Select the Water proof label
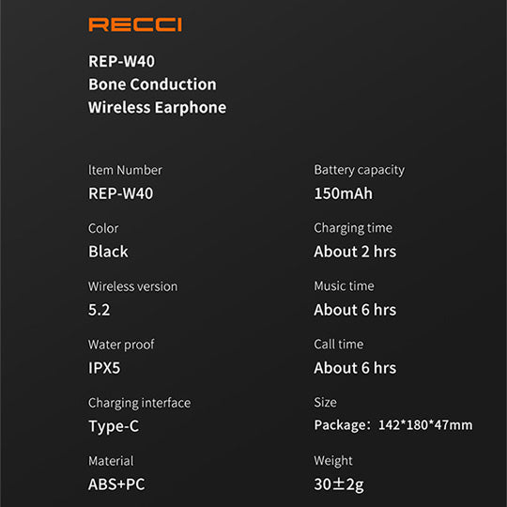Image resolution: width=507 pixels, height=507 pixels. click(121, 345)
